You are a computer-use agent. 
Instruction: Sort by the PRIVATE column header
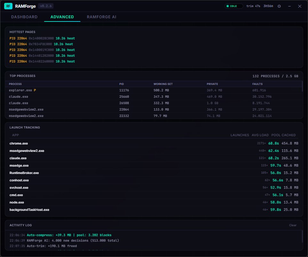coord(212,84)
